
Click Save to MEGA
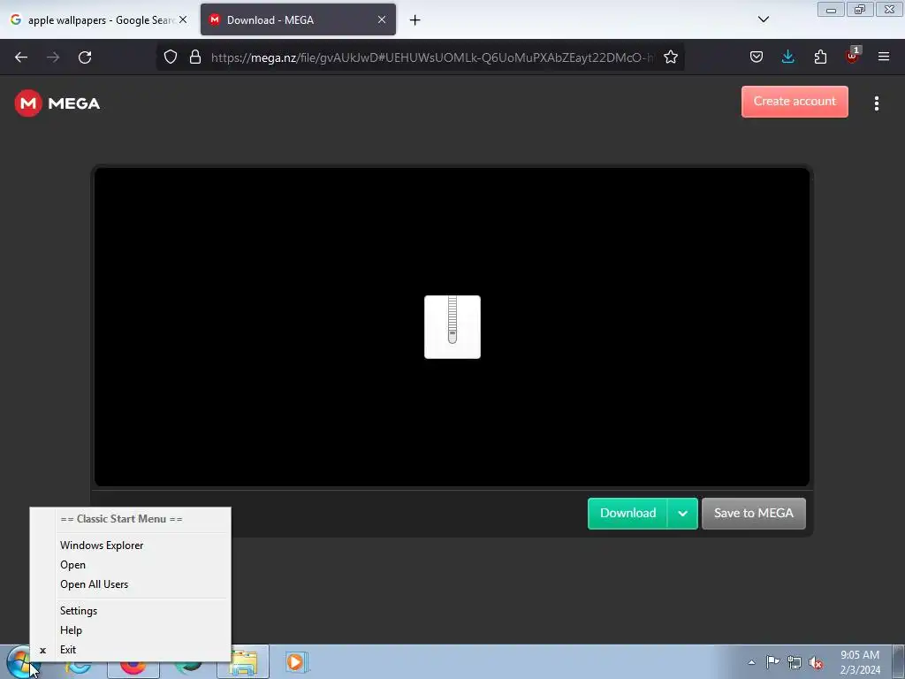coord(753,514)
